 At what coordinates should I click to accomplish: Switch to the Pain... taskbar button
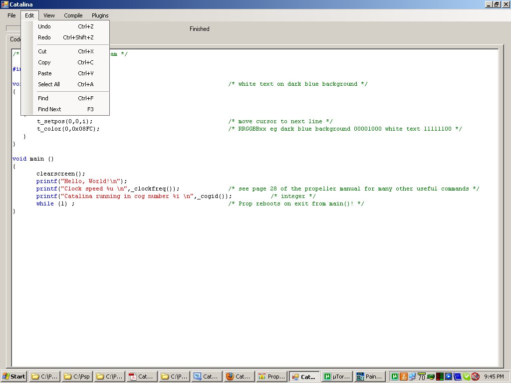click(369, 377)
